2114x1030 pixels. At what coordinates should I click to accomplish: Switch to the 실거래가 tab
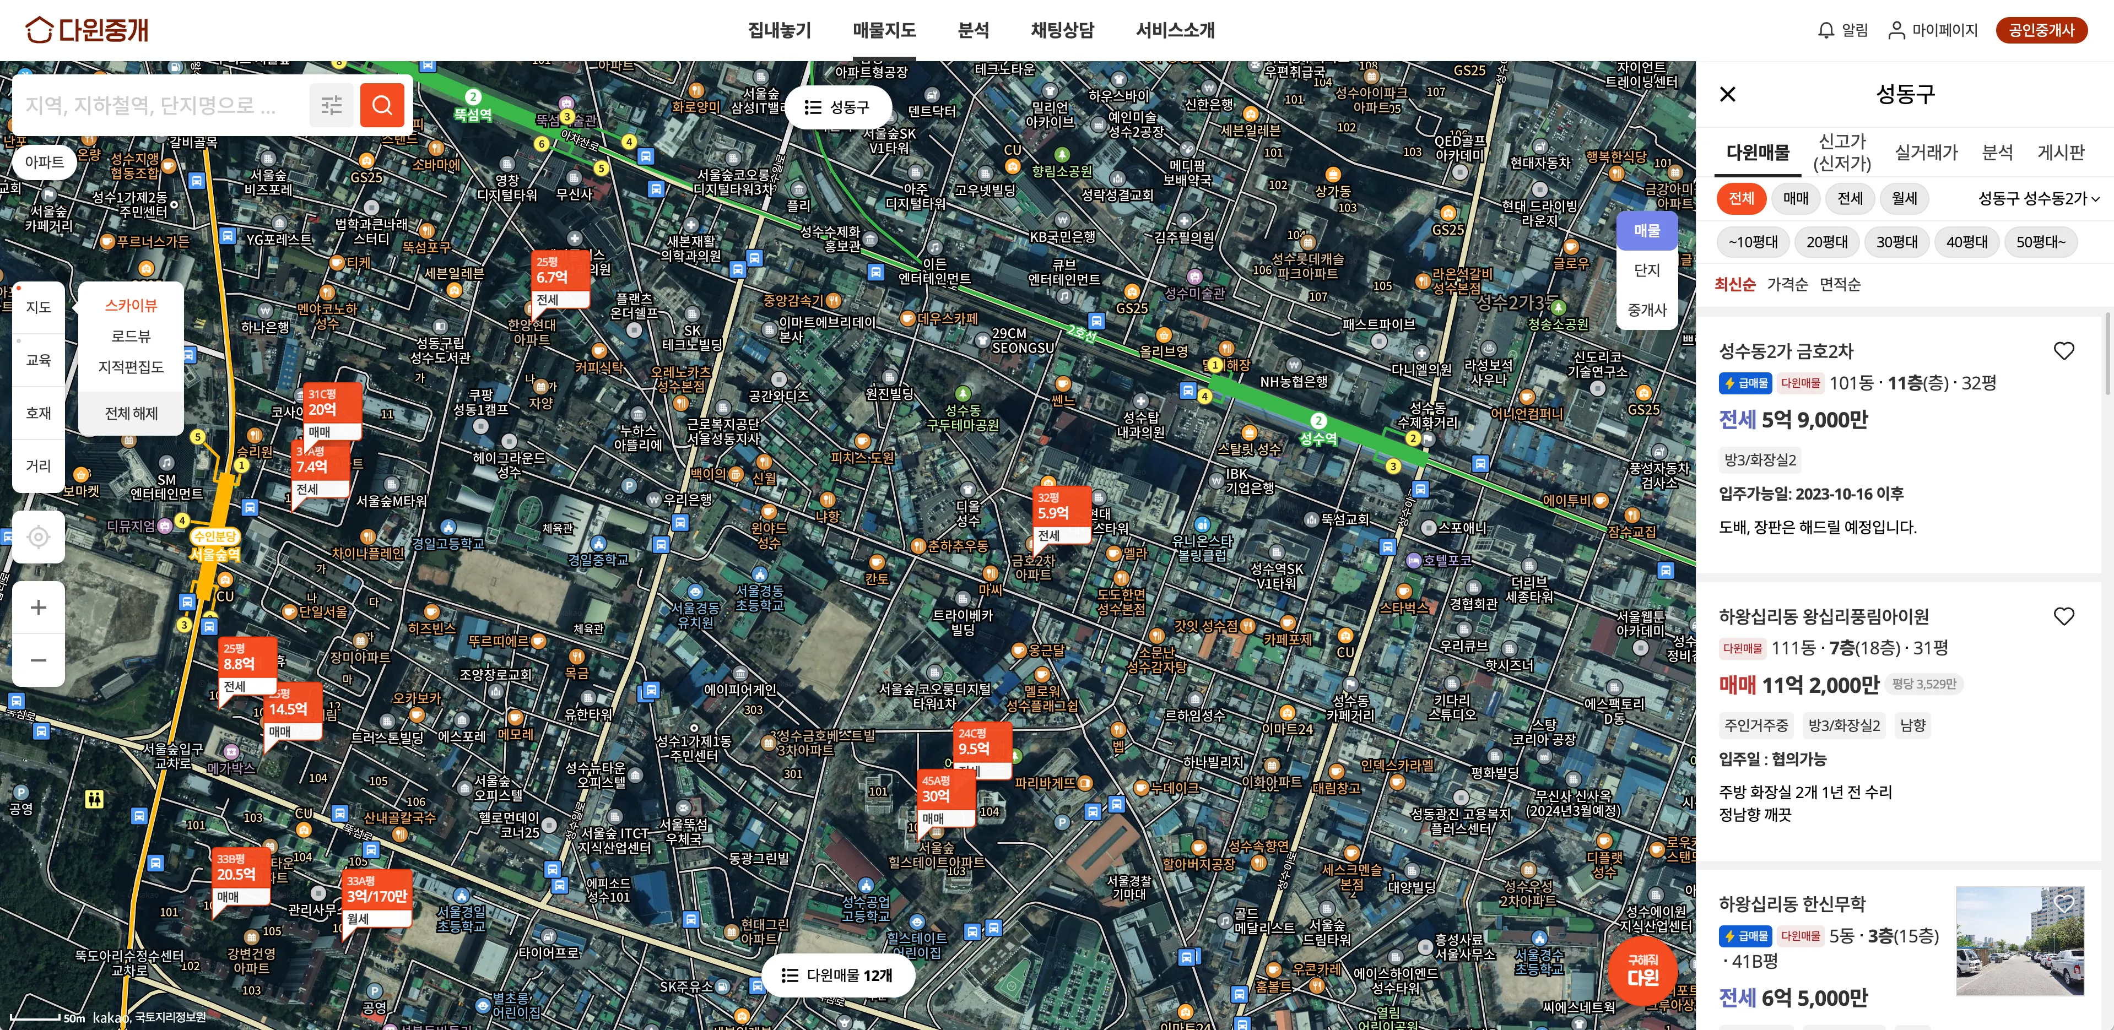[x=1925, y=152]
